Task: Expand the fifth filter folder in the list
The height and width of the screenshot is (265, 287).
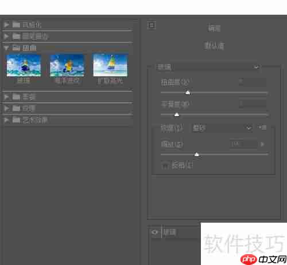Action: (x=6, y=108)
